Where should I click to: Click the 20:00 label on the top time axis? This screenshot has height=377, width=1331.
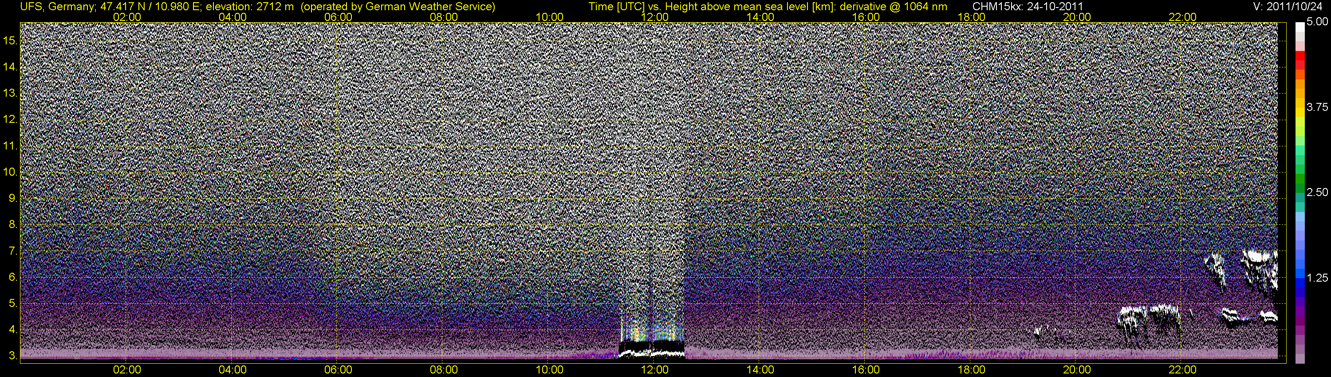[1077, 17]
